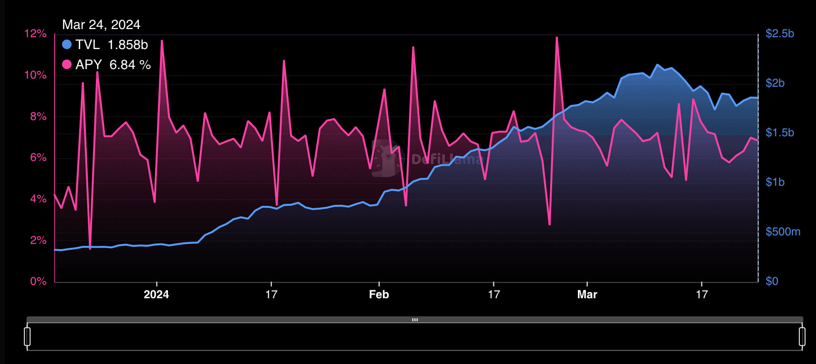Click the grip icon atop the range bar
816x364 pixels.
[415, 320]
